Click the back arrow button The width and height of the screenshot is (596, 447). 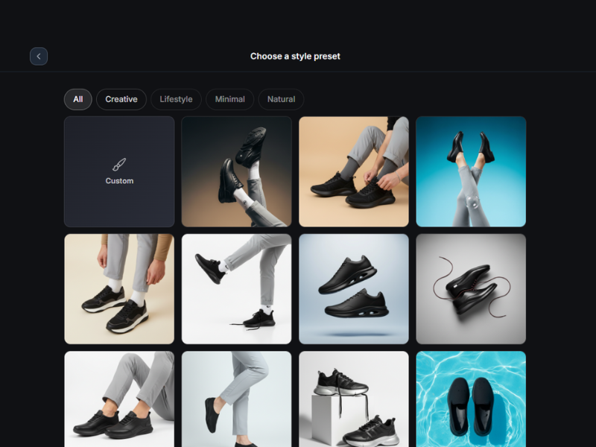tap(39, 57)
